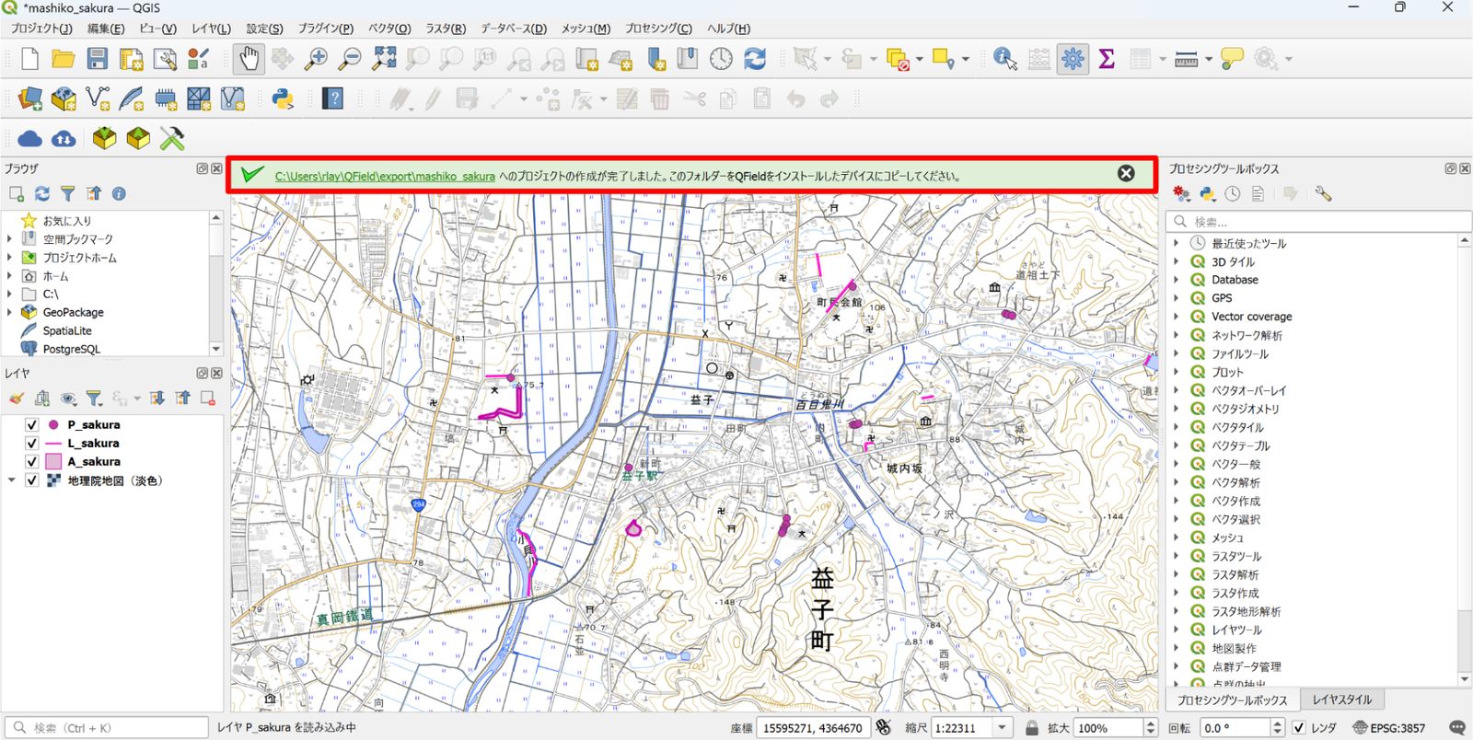Click the Open Data Source Manager icon
1473x740 pixels.
[29, 98]
